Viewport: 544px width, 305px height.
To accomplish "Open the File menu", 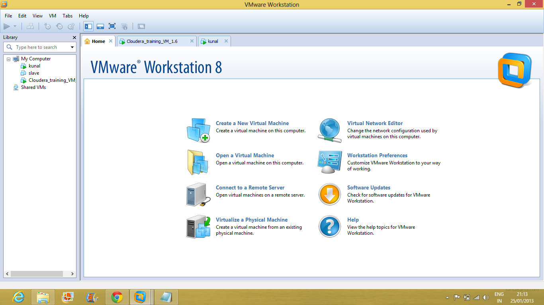I will (8, 16).
